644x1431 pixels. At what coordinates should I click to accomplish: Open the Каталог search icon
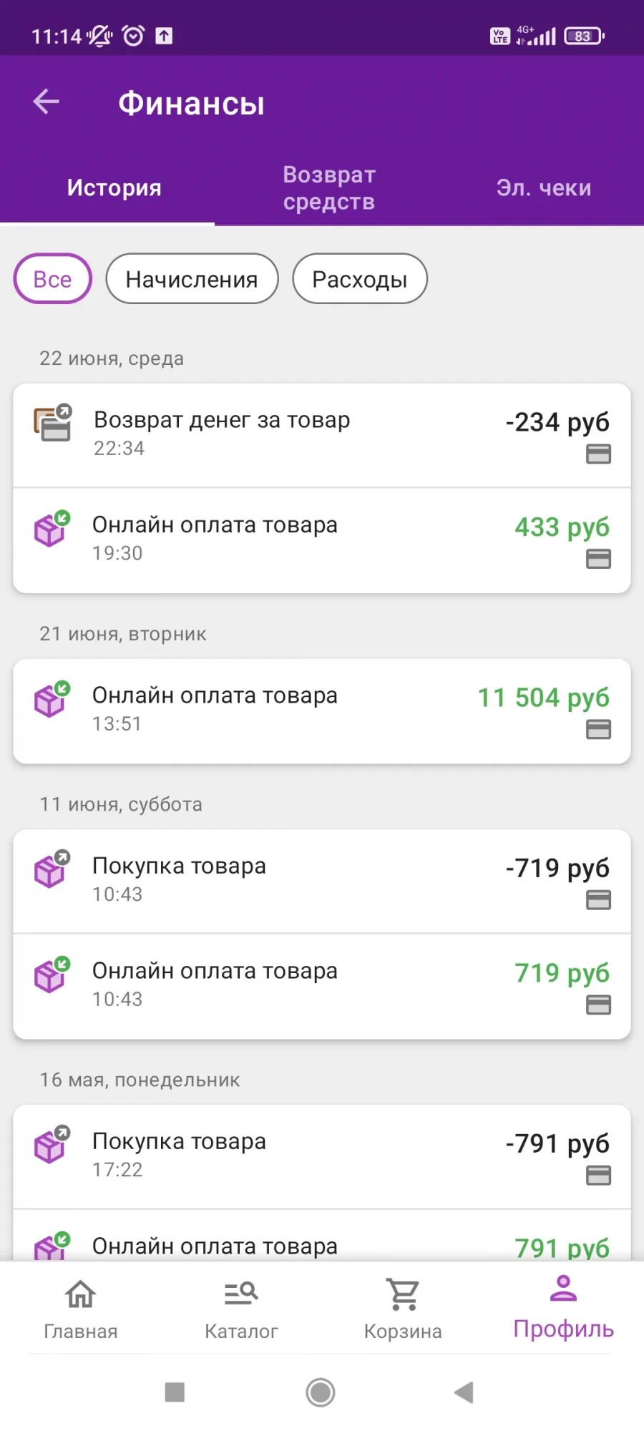241,1294
